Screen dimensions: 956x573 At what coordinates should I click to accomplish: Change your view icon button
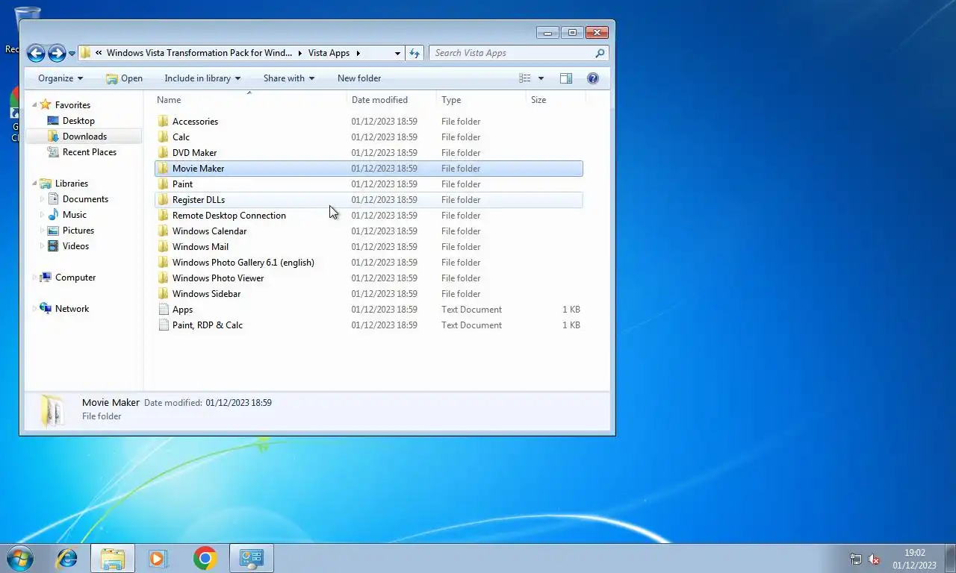(525, 78)
